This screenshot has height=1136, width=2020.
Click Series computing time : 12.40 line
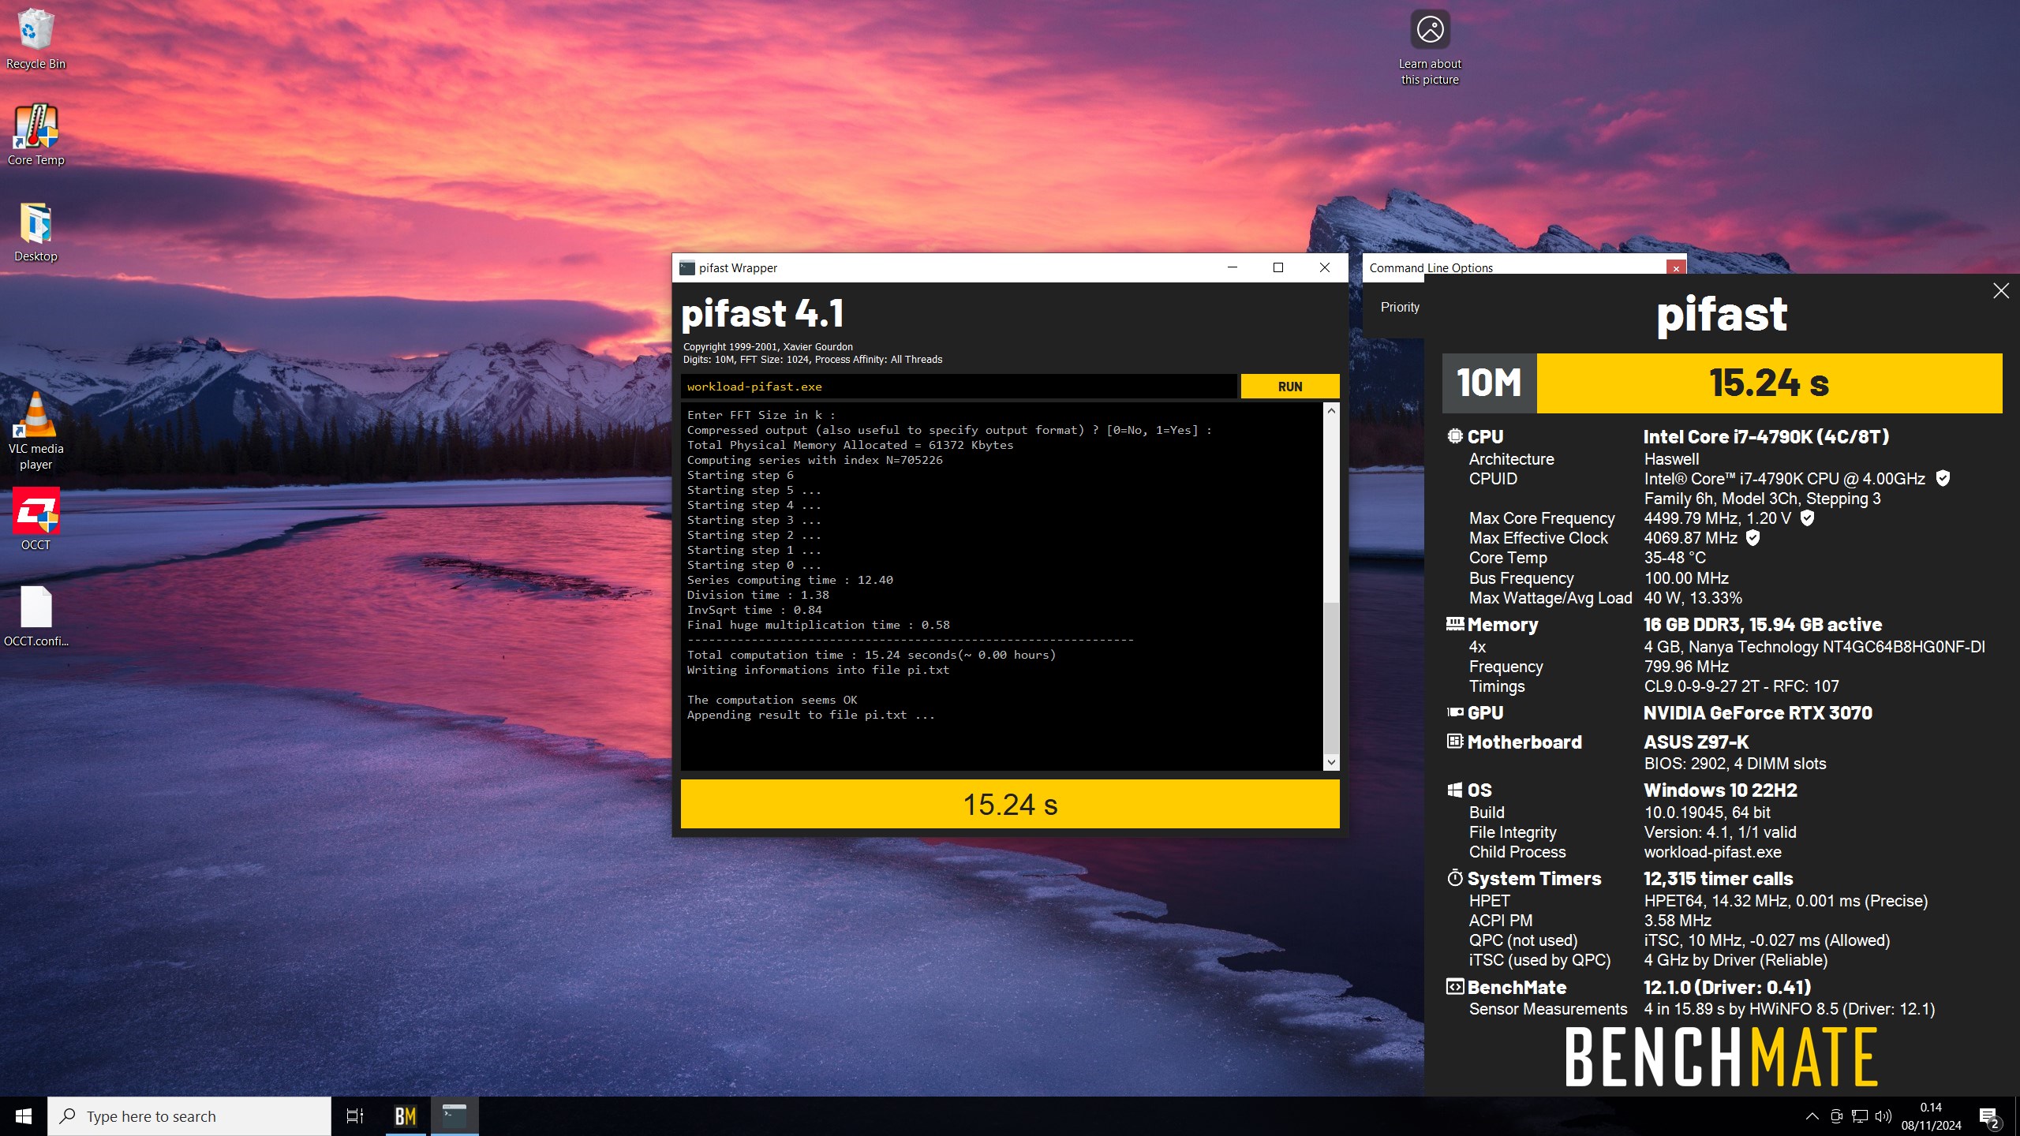pyautogui.click(x=790, y=580)
